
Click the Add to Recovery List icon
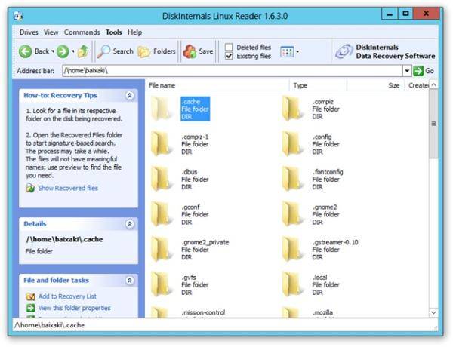[30, 296]
